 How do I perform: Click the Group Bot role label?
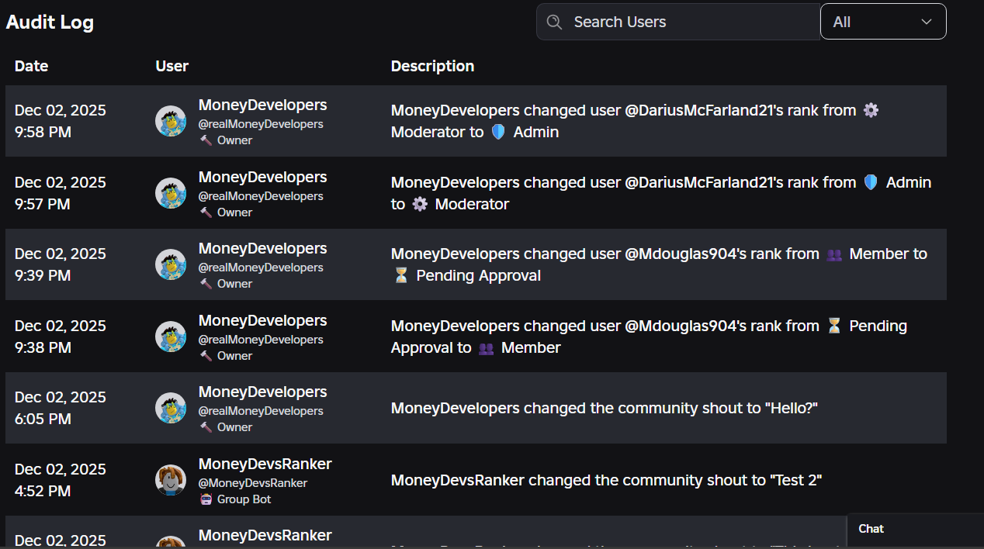pyautogui.click(x=244, y=499)
